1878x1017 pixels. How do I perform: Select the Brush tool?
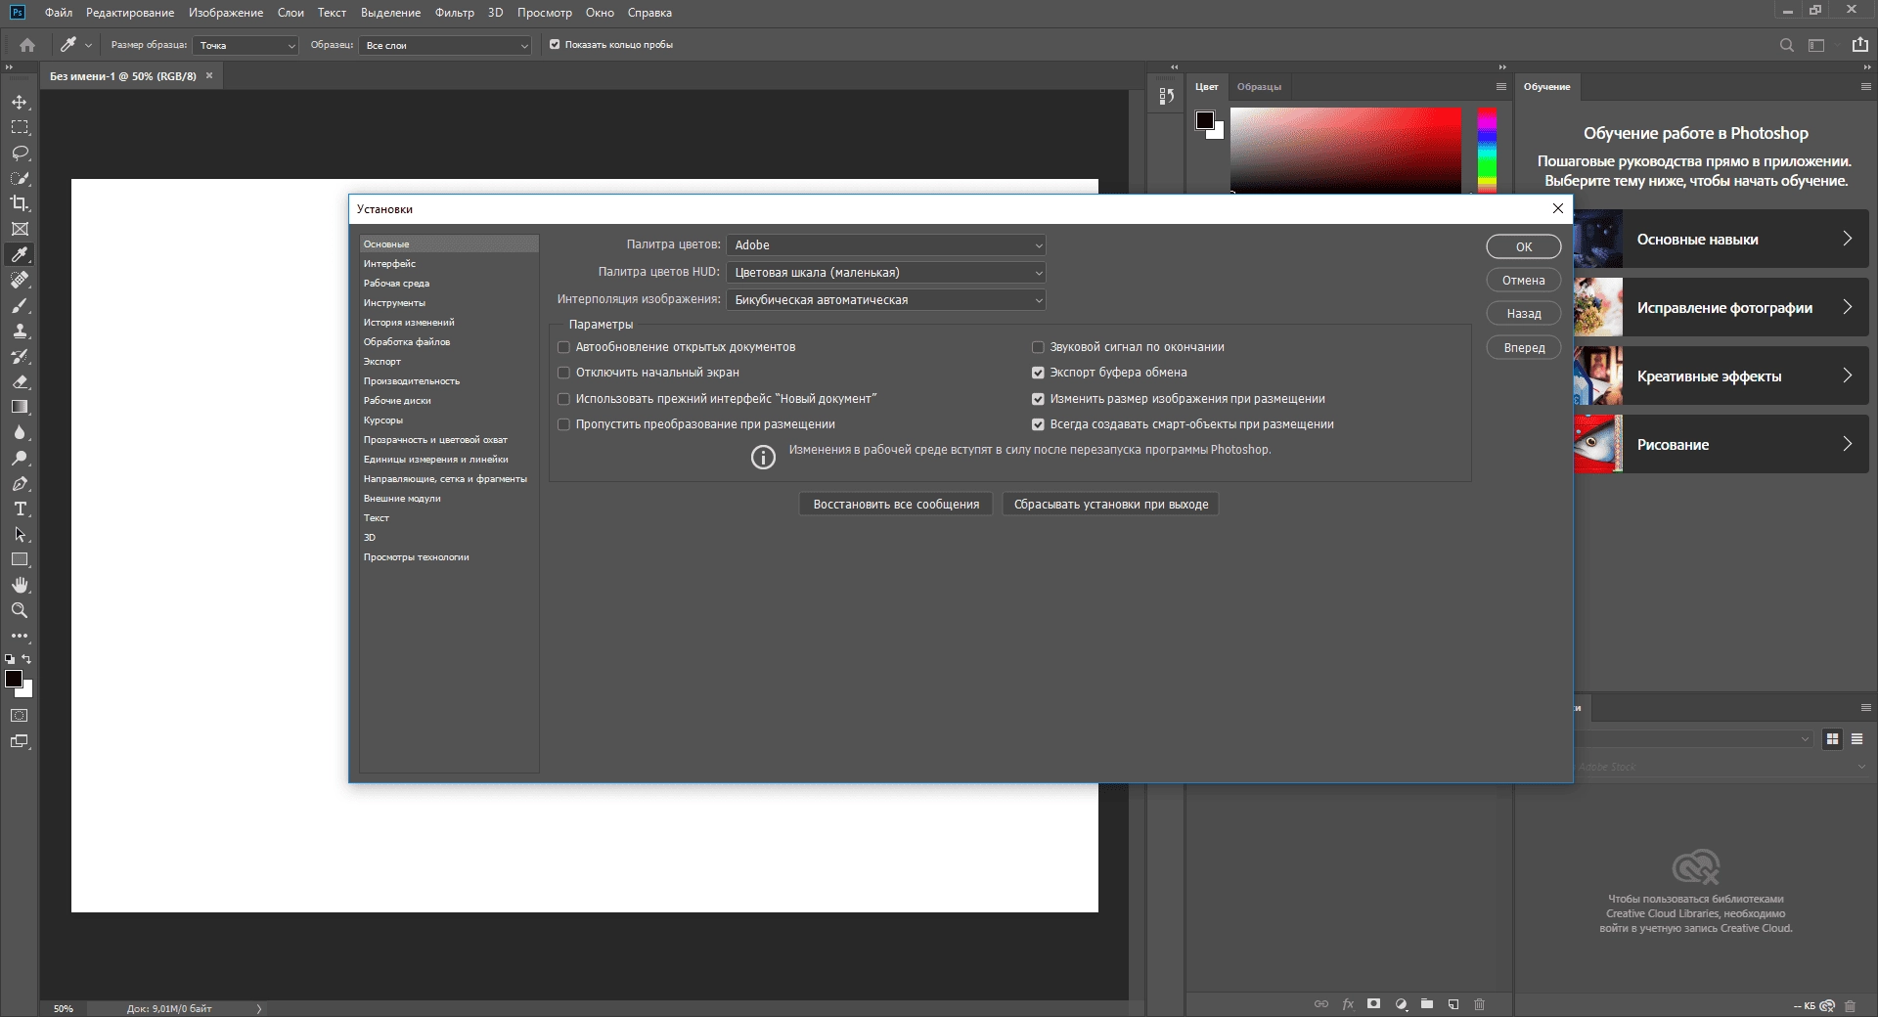click(x=20, y=306)
